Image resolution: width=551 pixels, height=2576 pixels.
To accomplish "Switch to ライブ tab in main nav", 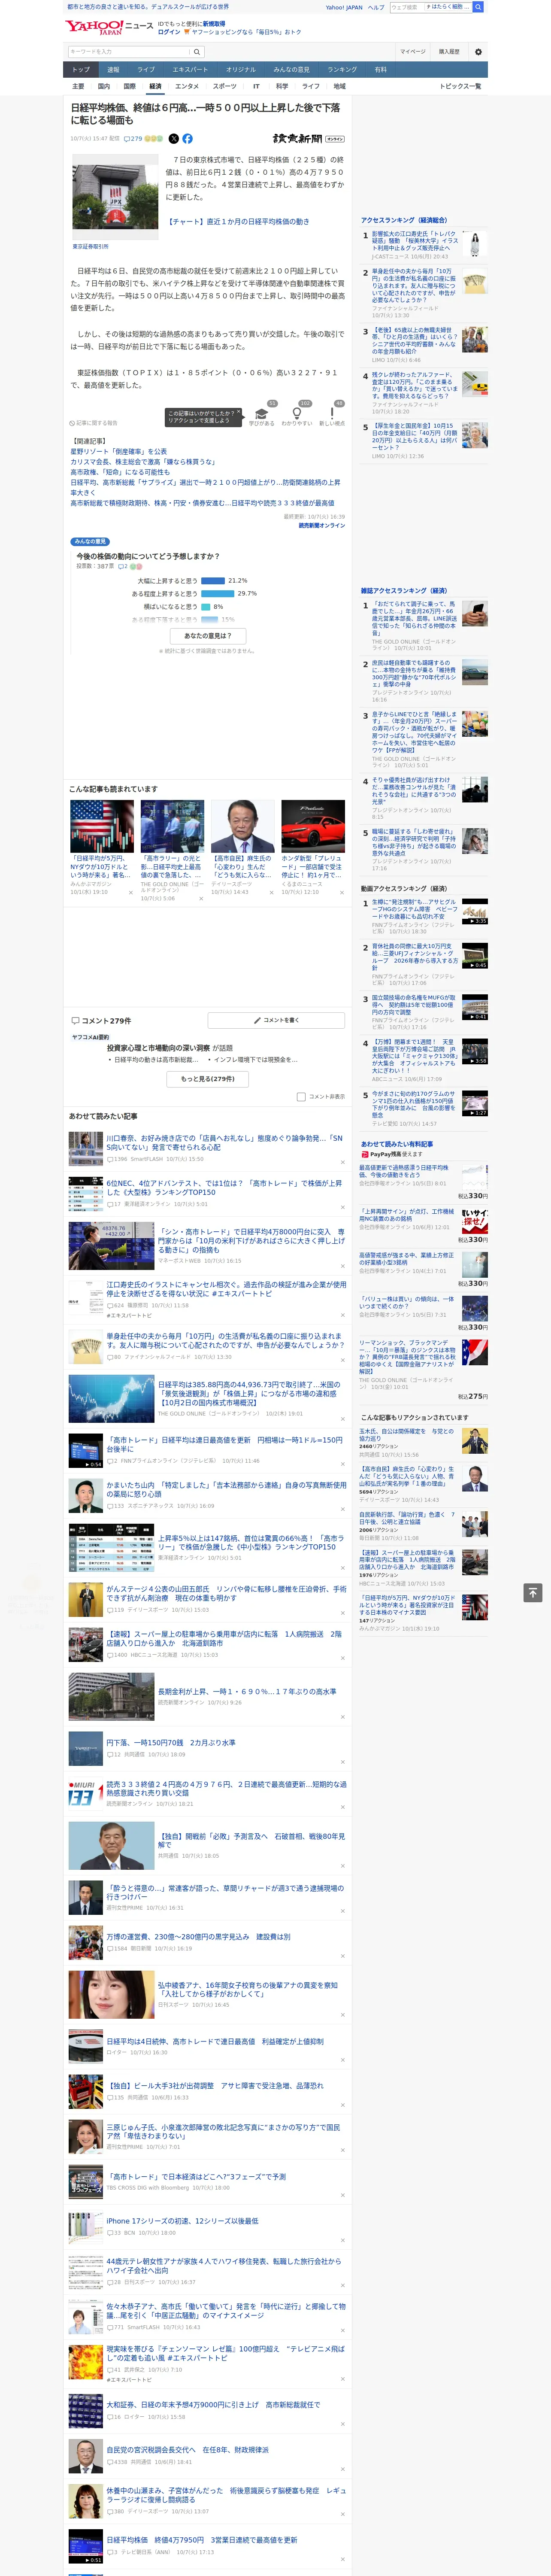I will [146, 70].
